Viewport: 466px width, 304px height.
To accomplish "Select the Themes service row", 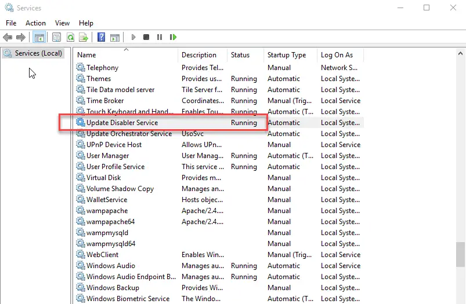I will pyautogui.click(x=219, y=79).
